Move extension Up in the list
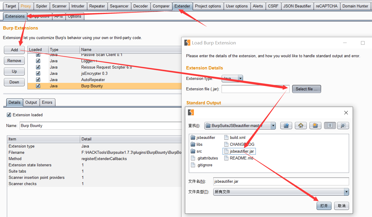The image size is (372, 217). 14,71
